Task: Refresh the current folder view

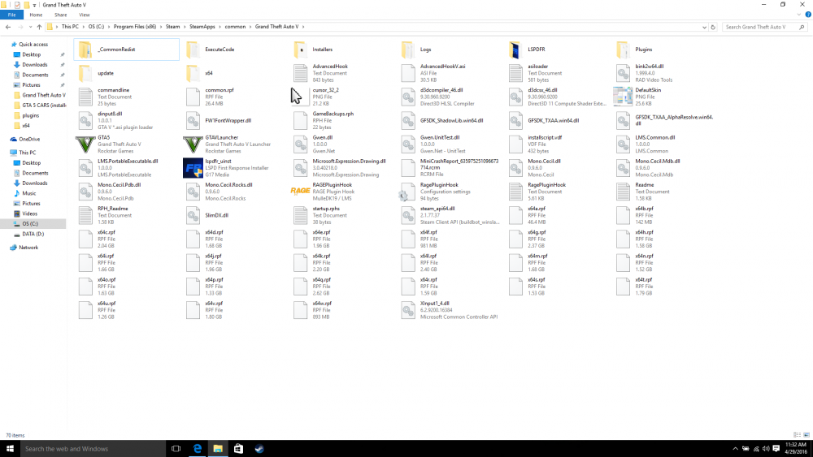Action: (713, 27)
